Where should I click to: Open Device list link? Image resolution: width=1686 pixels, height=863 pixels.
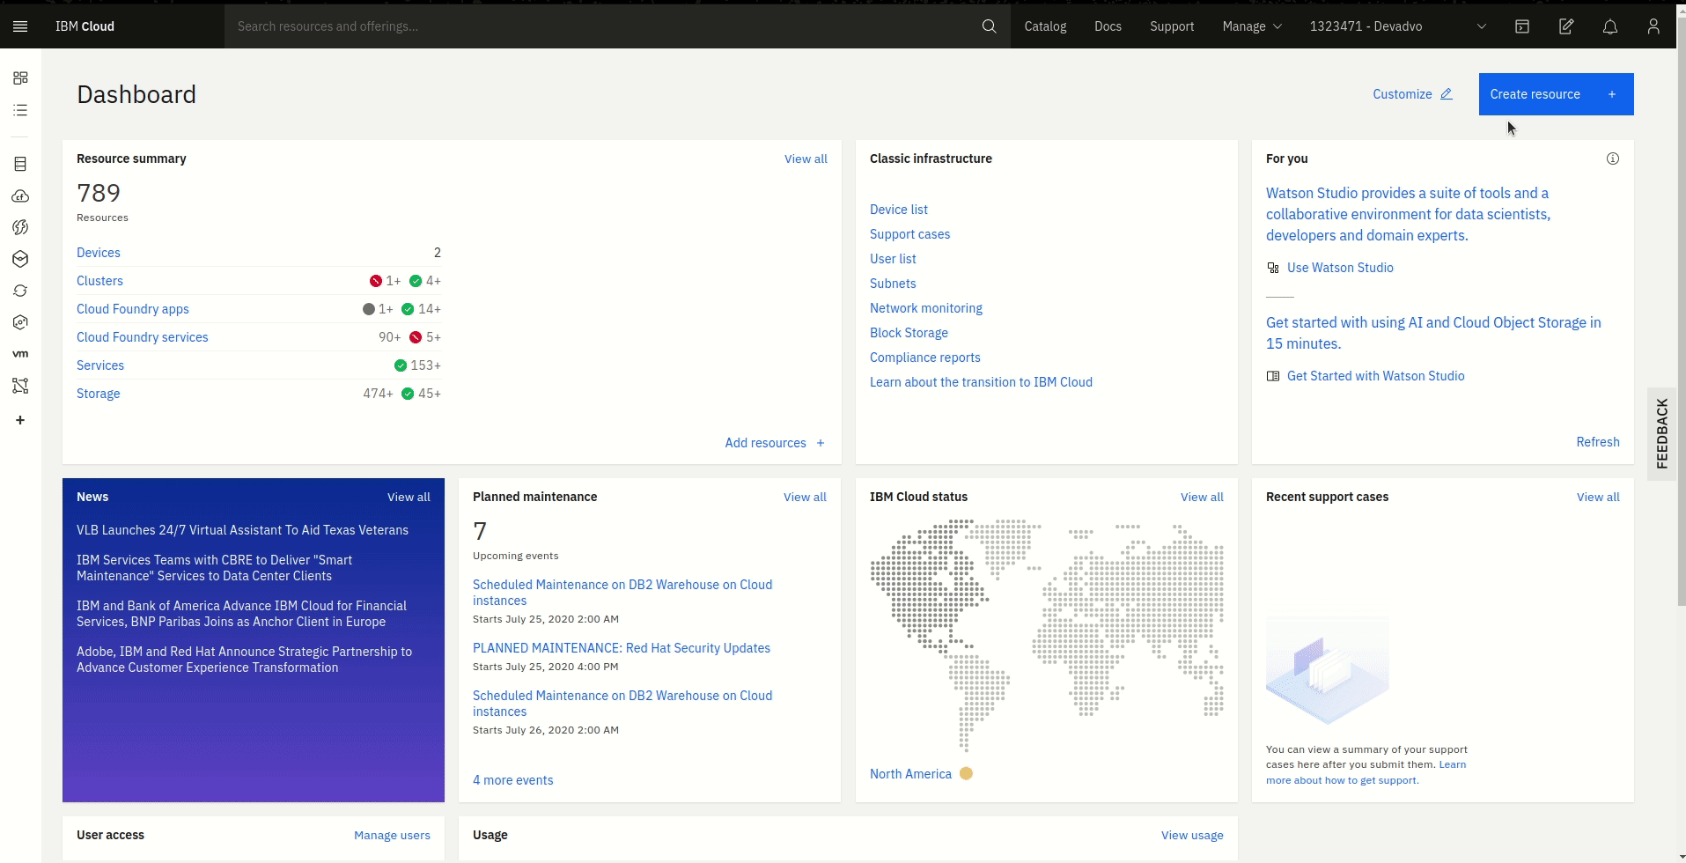pyautogui.click(x=899, y=210)
